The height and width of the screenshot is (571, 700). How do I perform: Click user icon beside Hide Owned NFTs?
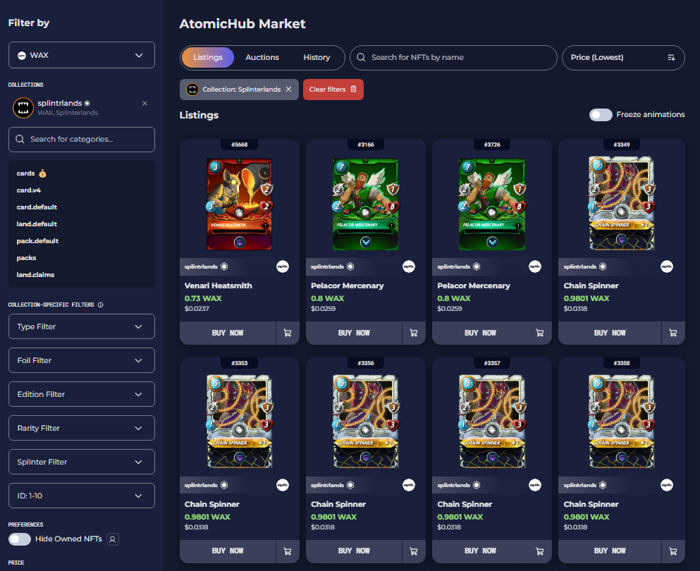113,539
